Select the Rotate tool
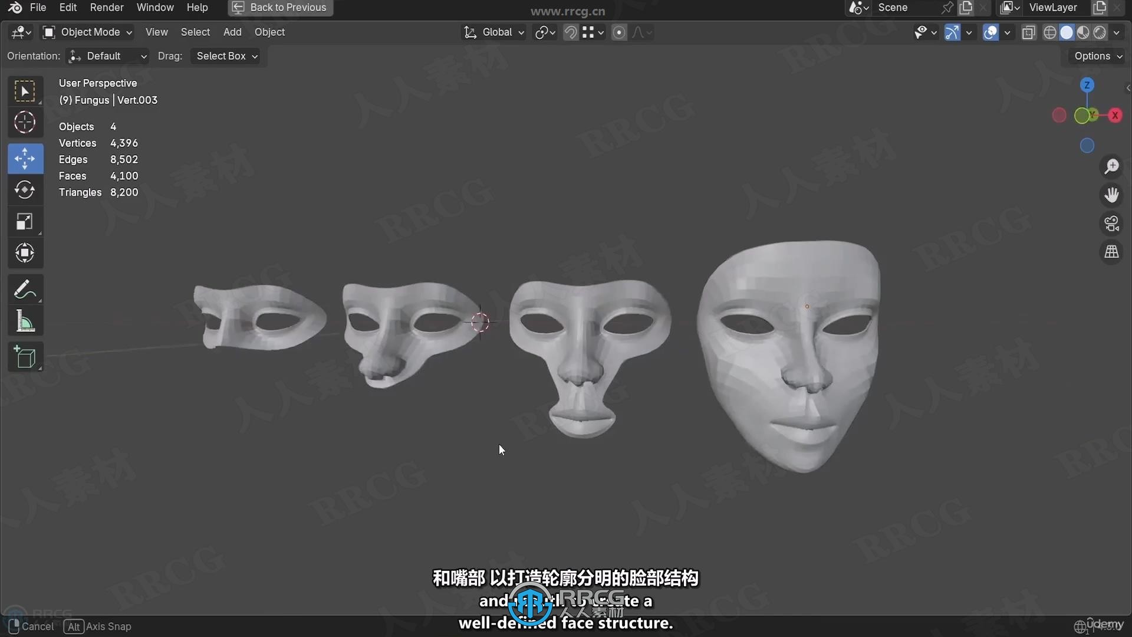This screenshot has height=637, width=1132. (x=25, y=190)
